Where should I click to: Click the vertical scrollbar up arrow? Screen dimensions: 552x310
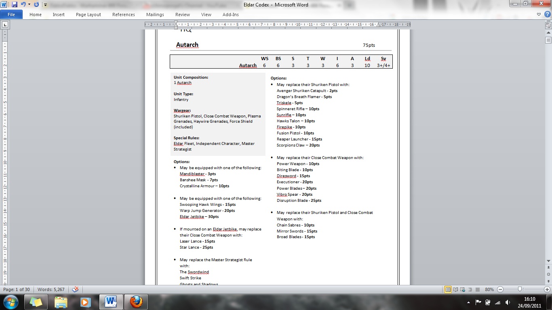click(x=548, y=33)
